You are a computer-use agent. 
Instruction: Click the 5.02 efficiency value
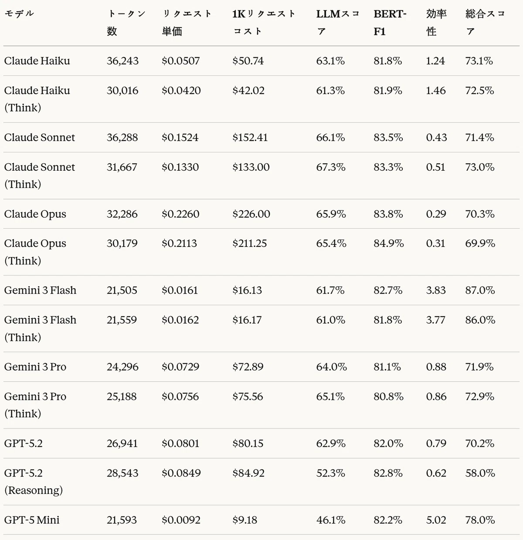pyautogui.click(x=436, y=520)
